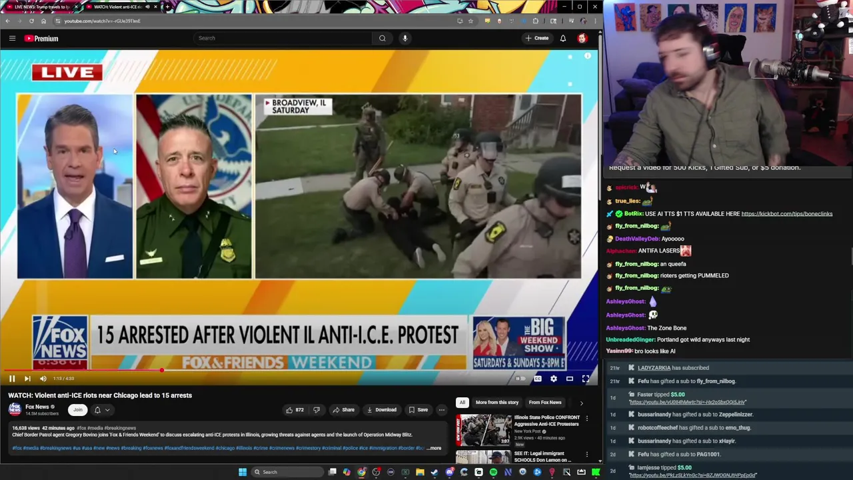
Task: Open the Create dropdown
Action: click(536, 38)
